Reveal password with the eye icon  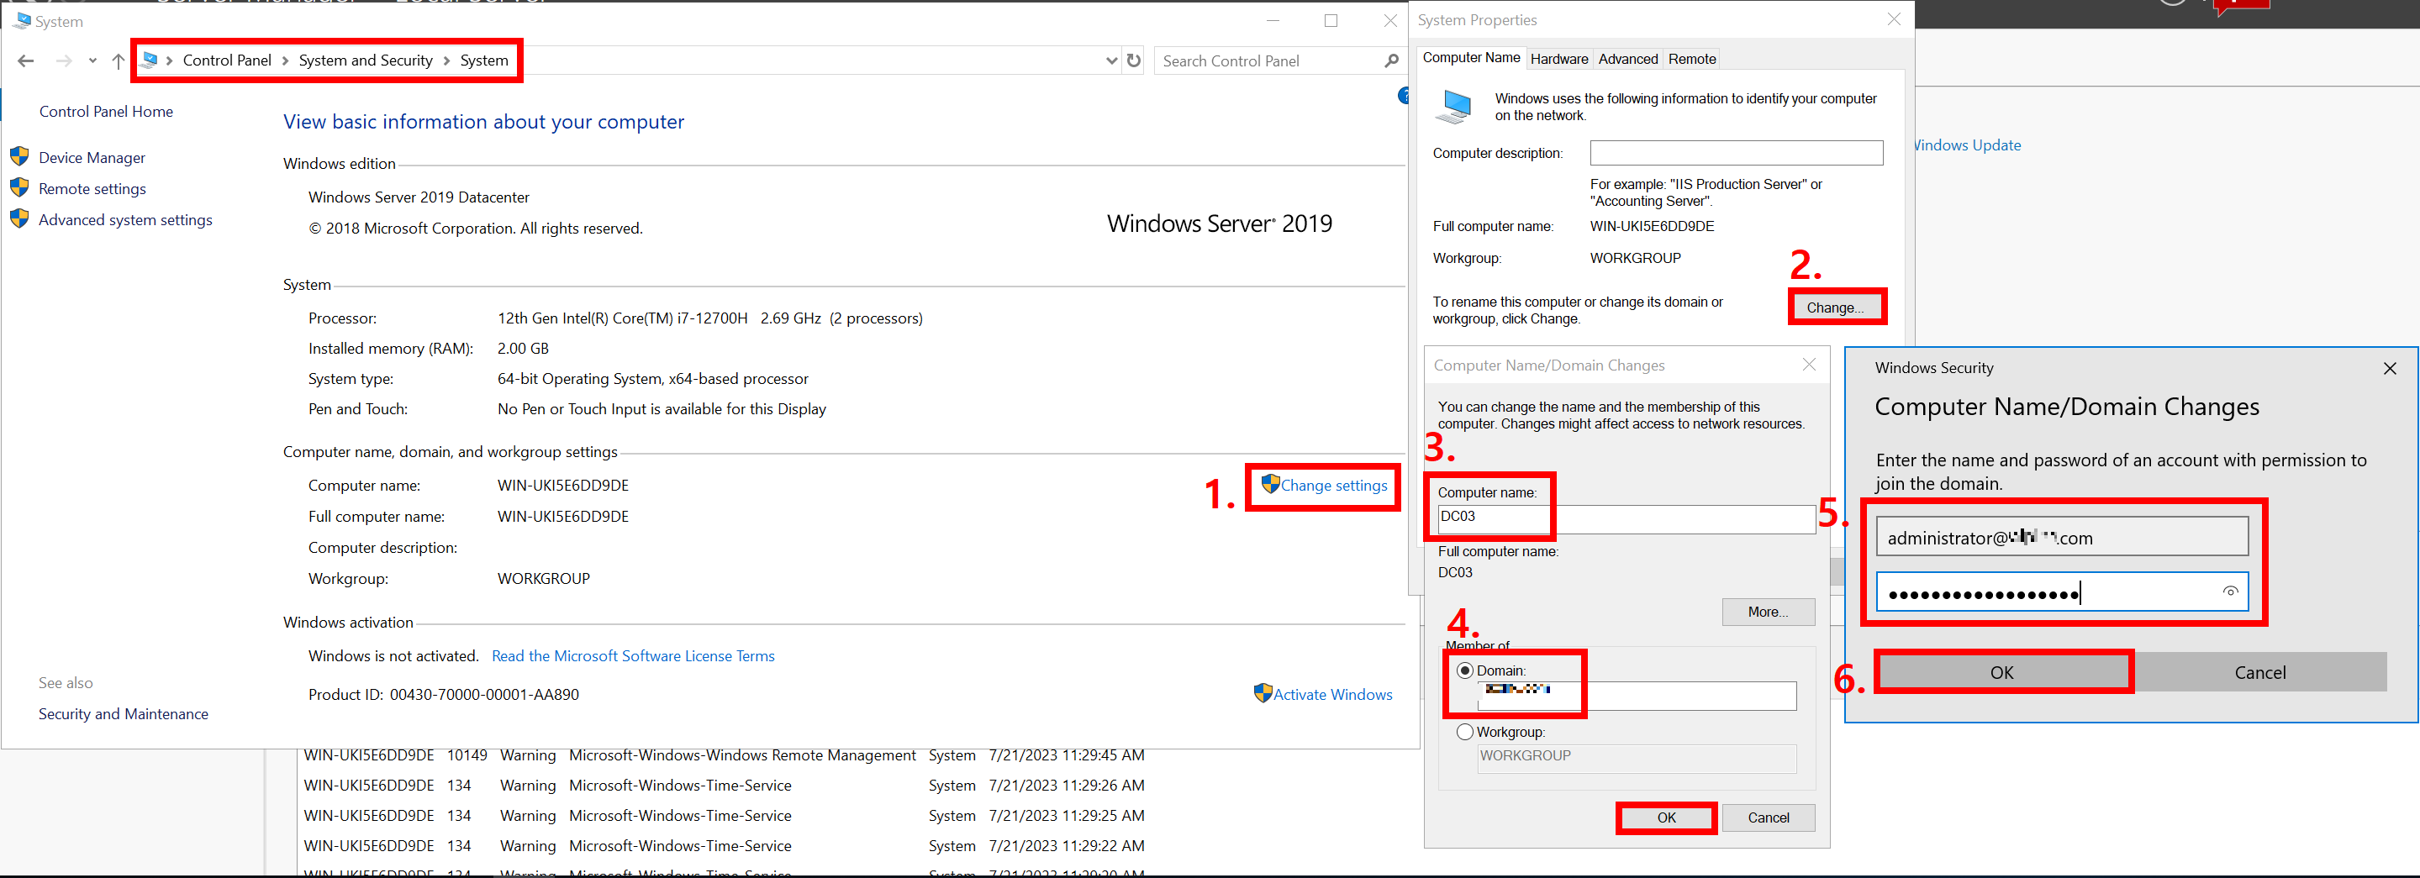coord(2230,591)
